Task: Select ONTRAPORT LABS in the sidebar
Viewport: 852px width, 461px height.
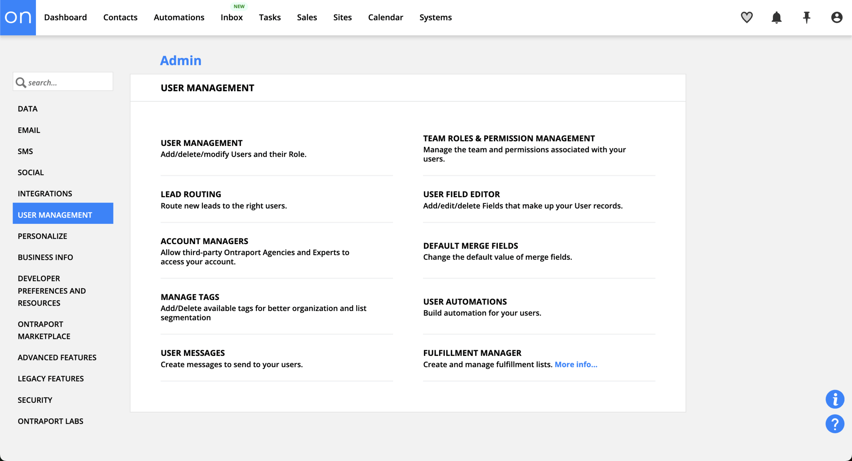Action: pos(51,421)
